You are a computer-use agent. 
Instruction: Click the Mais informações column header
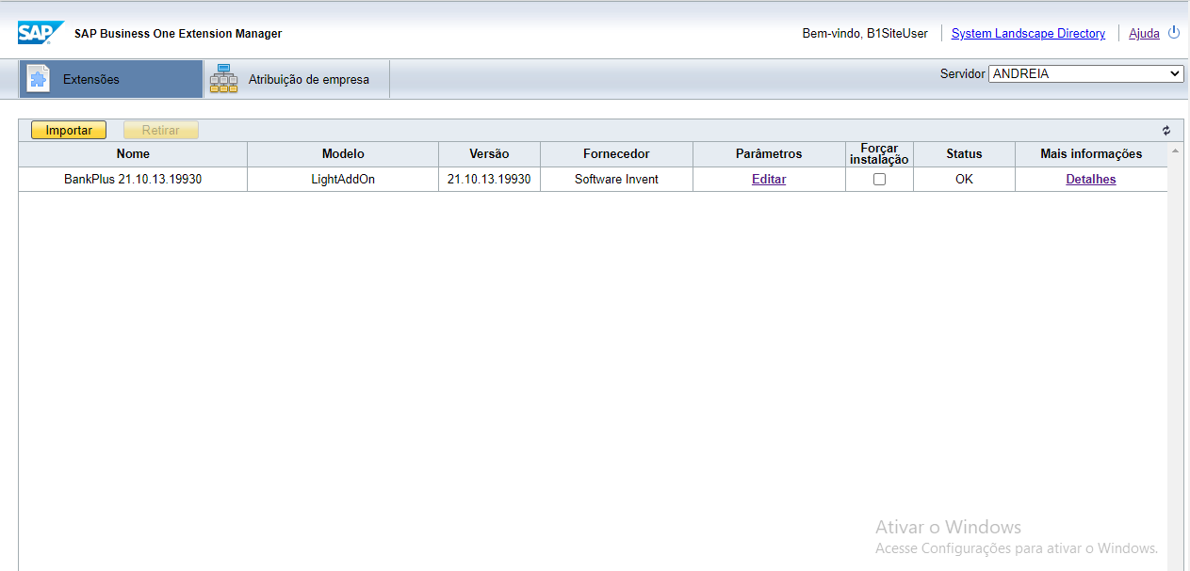point(1091,154)
